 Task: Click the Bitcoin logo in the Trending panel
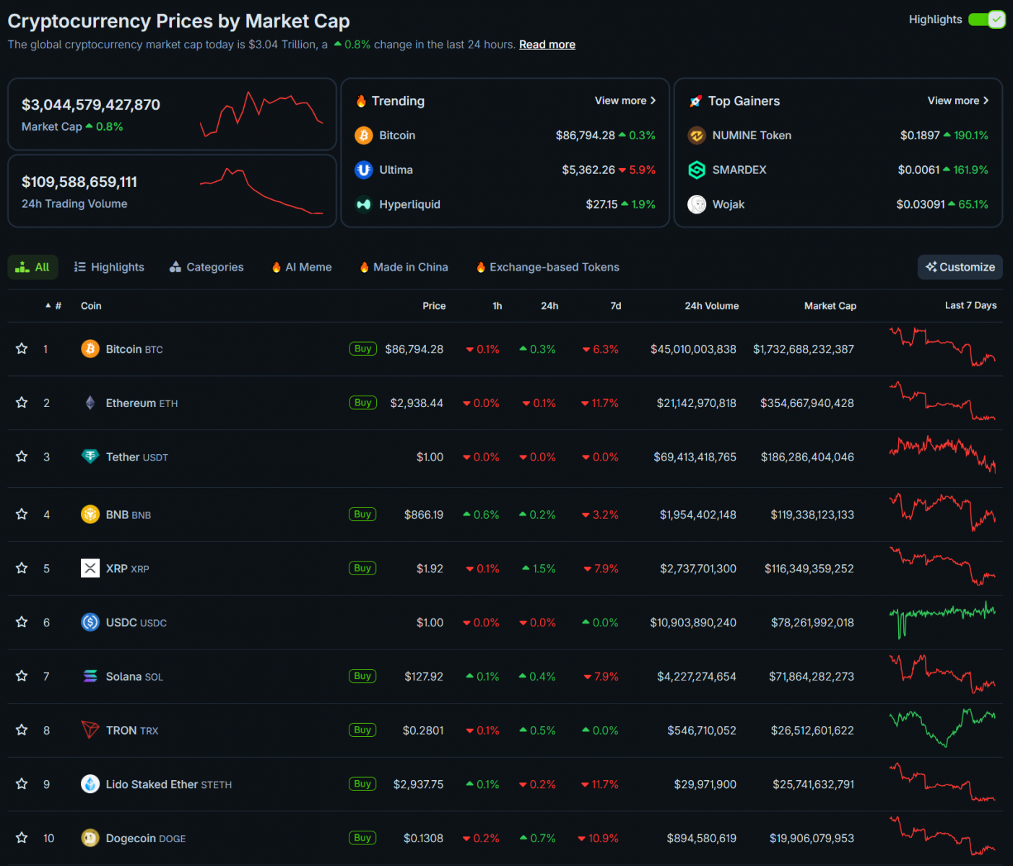[363, 136]
